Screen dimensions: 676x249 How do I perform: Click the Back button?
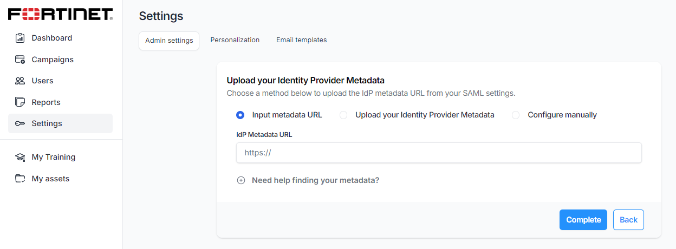[x=628, y=220]
